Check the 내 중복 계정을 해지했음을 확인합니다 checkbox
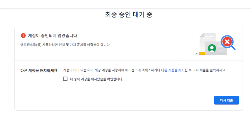 [x=65, y=79]
